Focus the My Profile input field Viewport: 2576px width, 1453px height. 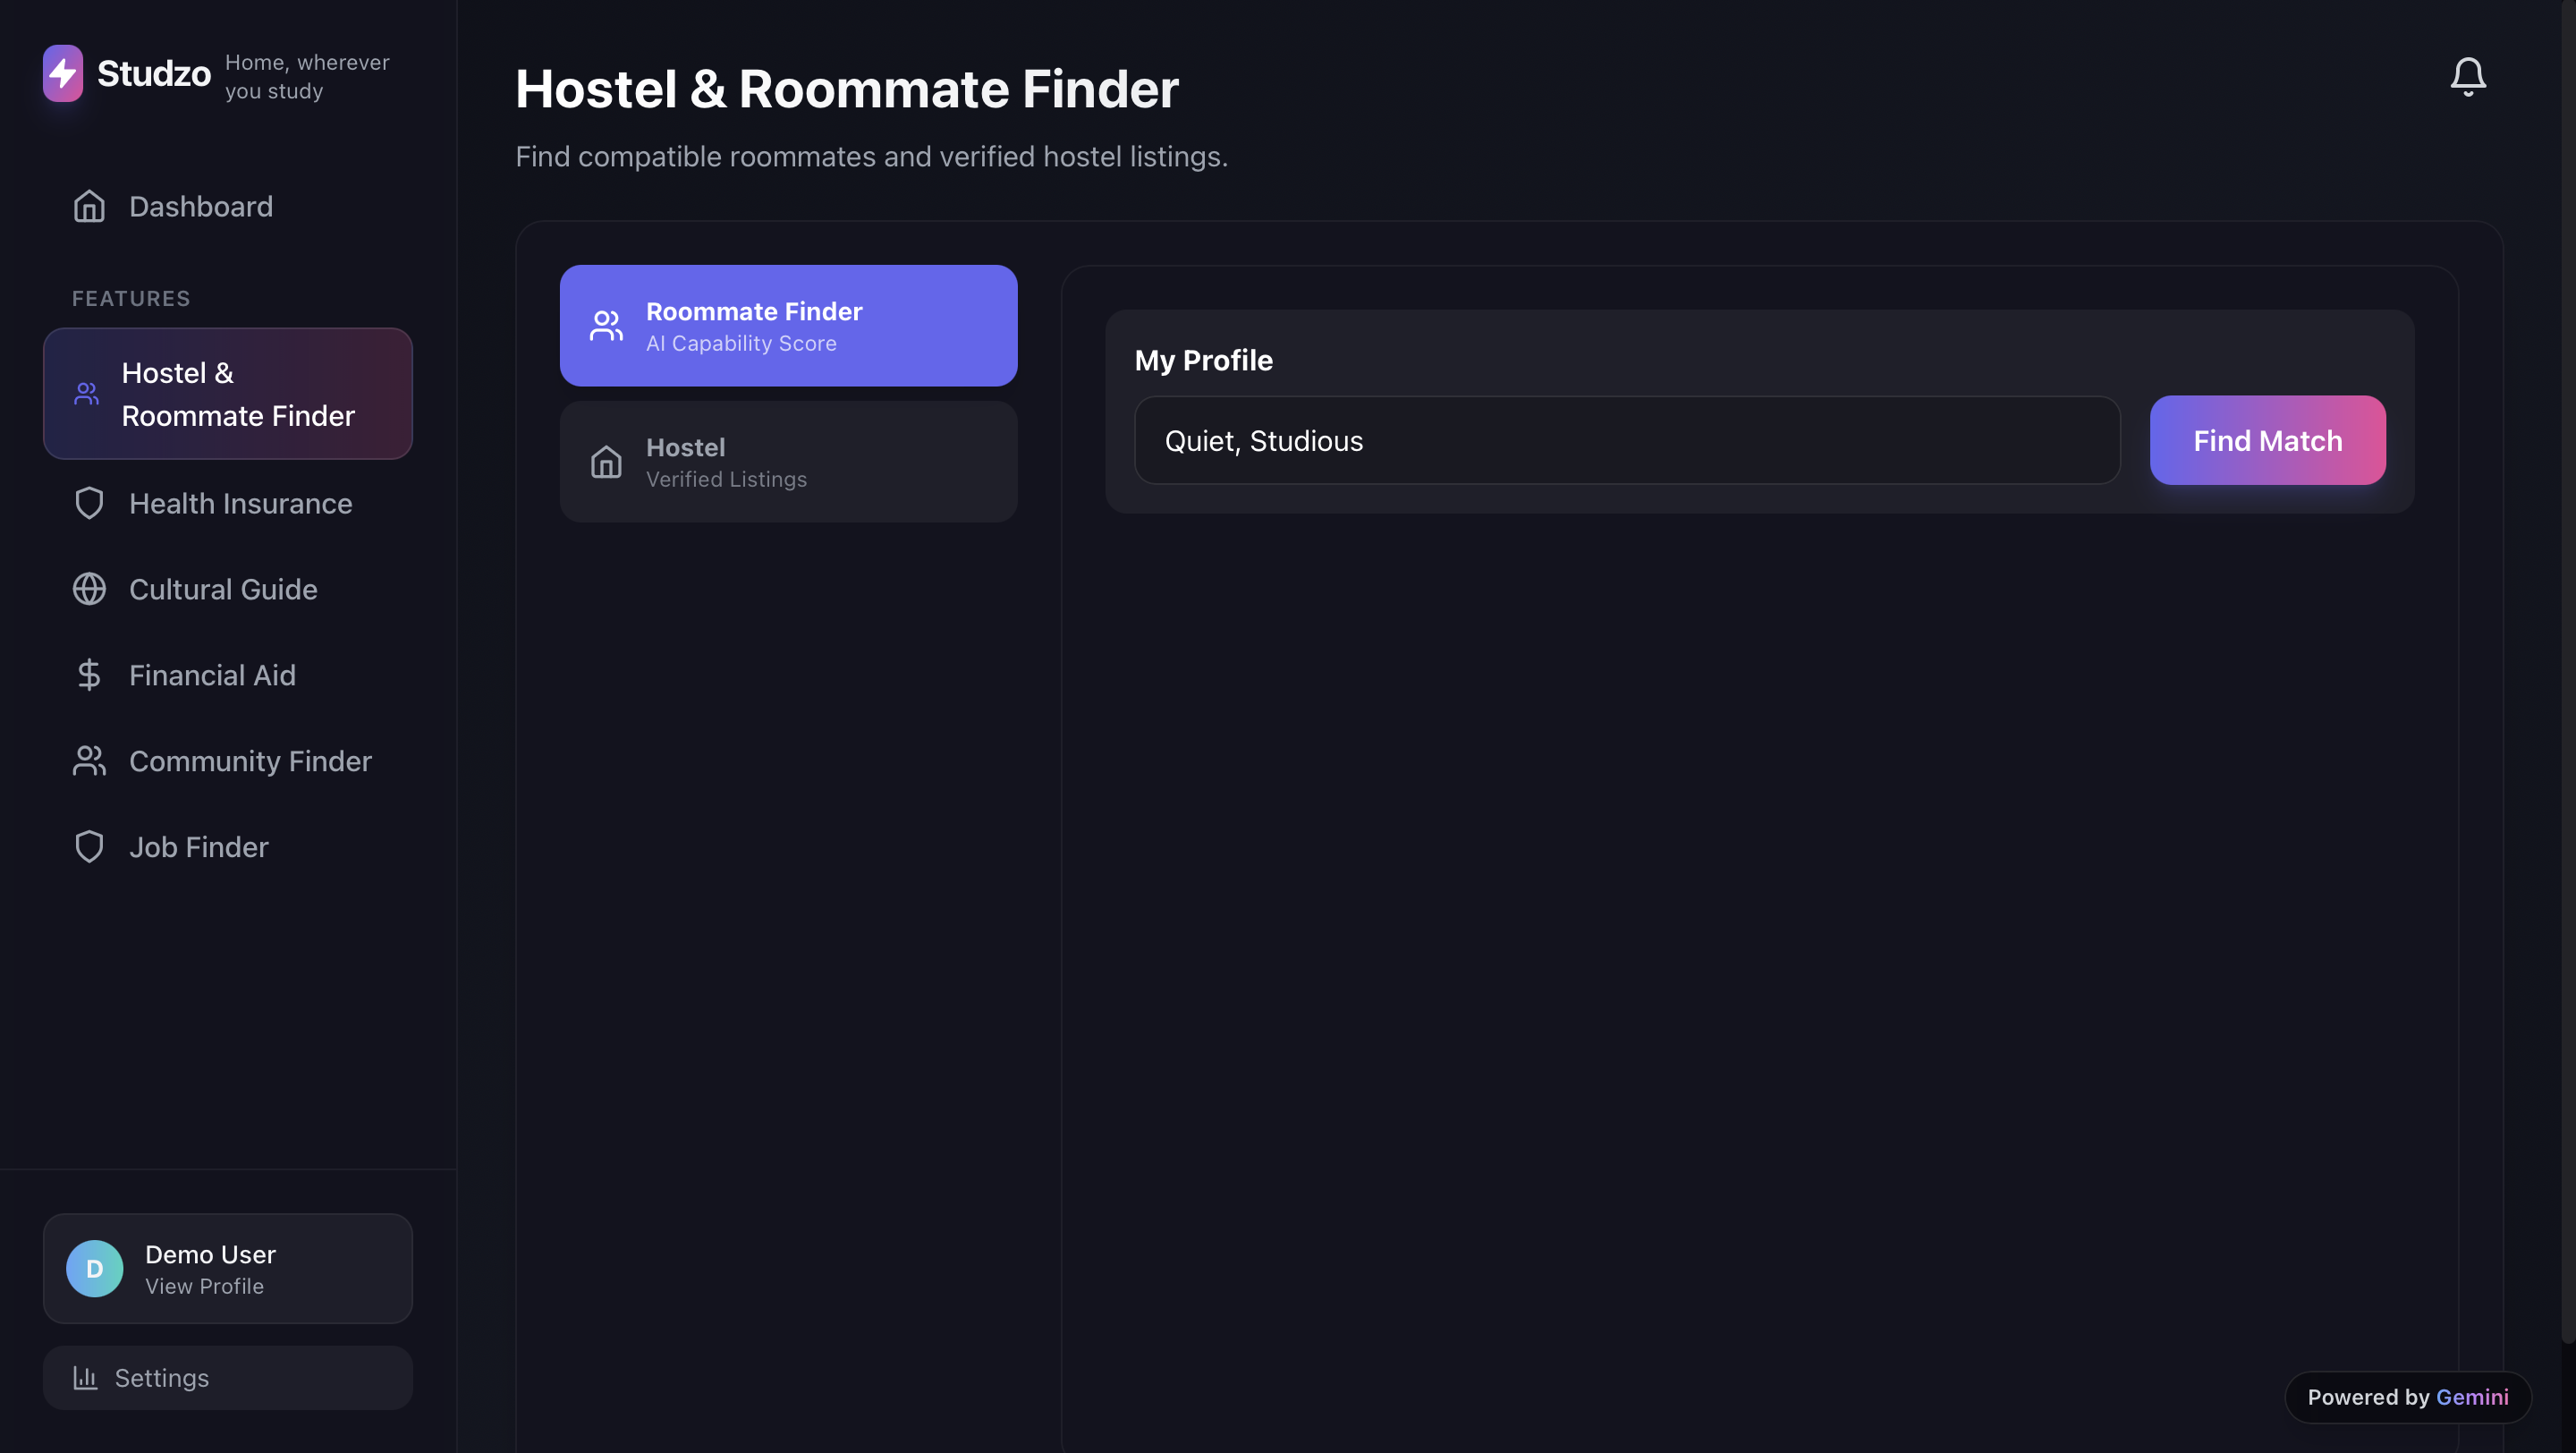click(x=1626, y=440)
